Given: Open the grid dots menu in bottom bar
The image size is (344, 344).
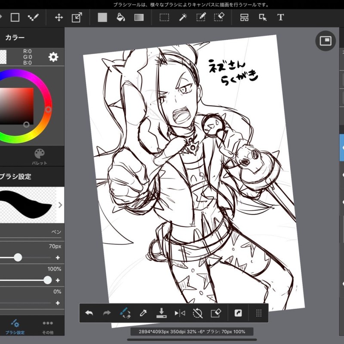Looking at the screenshot, I should coord(259,313).
